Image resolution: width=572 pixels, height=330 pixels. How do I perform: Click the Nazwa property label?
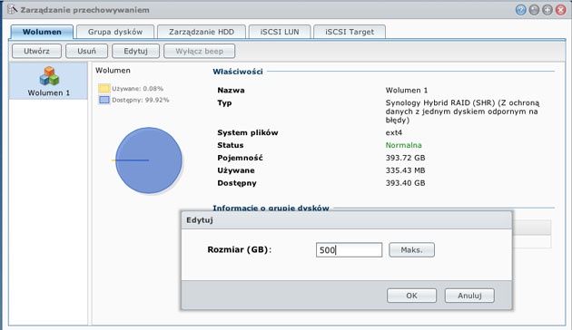click(231, 91)
